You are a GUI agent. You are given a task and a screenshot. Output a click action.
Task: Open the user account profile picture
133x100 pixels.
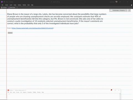[116, 2]
